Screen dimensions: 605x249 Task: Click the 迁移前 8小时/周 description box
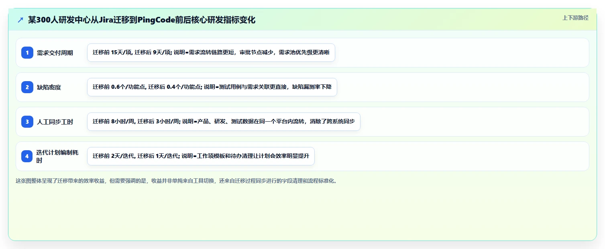click(x=224, y=122)
